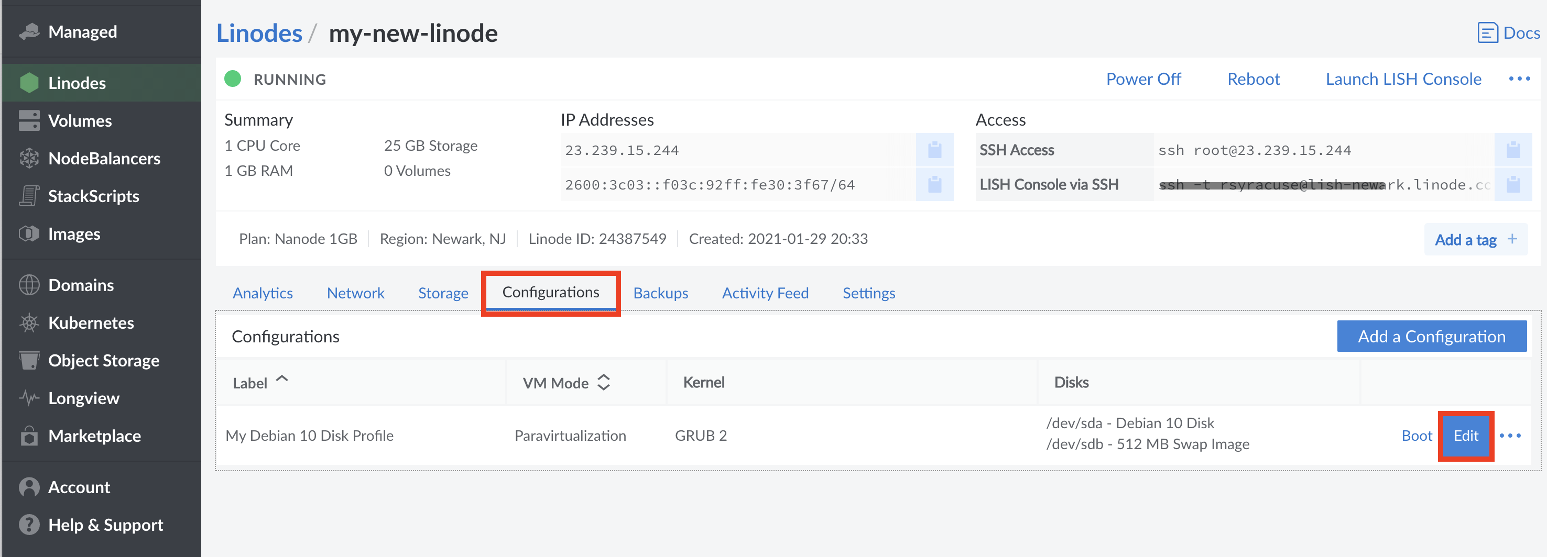Boot My Debian 10 Disk Profile configuration
Screen dimensions: 1547x557
[x=1417, y=436]
